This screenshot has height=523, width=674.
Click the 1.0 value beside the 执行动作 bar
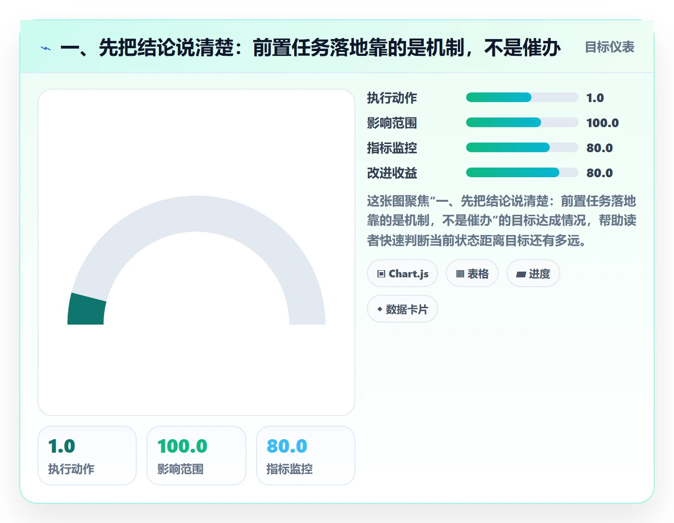click(x=595, y=98)
